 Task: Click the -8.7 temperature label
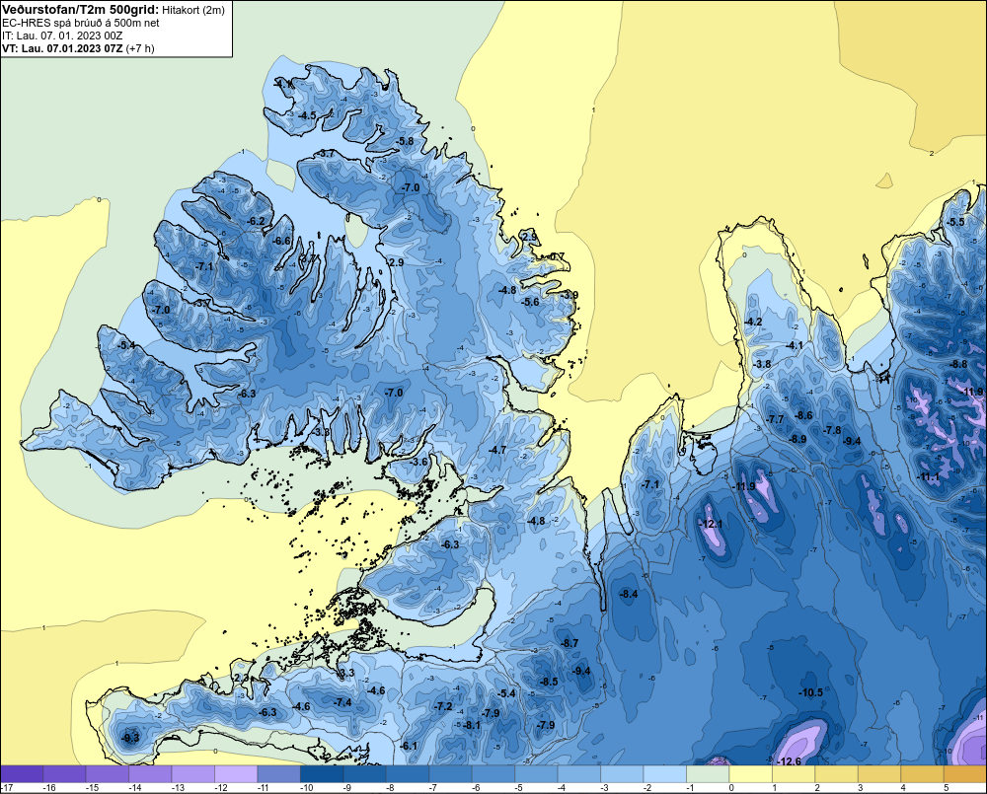569,643
